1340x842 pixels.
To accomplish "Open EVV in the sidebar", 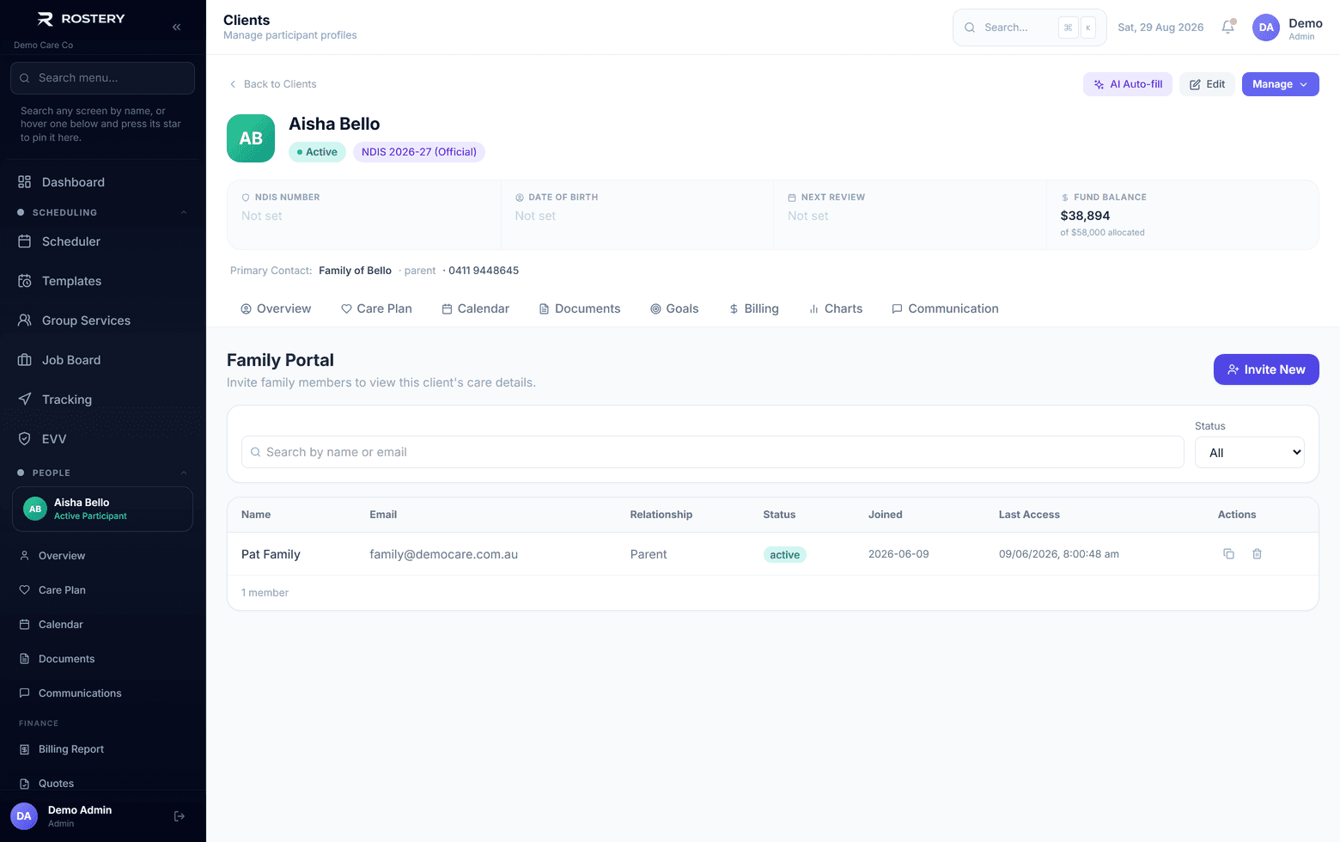I will [103, 439].
